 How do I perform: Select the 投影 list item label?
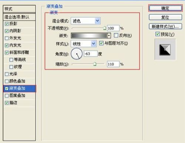point(13,24)
